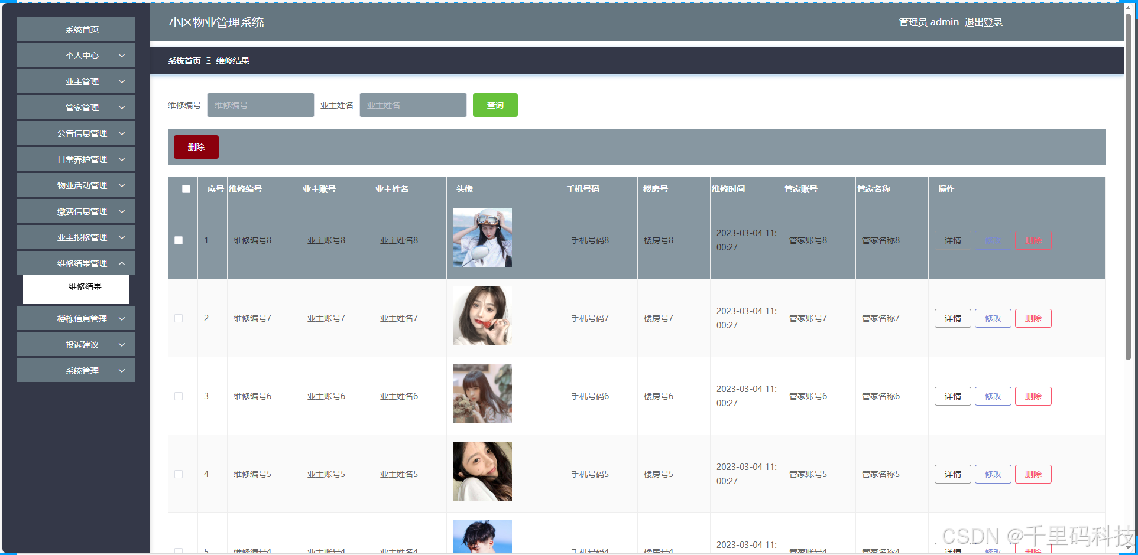Click 修改 for 维修编号6
The width and height of the screenshot is (1138, 555).
(x=993, y=396)
